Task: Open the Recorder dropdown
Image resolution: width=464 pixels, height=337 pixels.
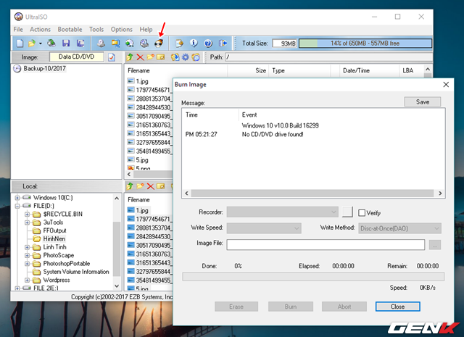Action: [x=283, y=212]
